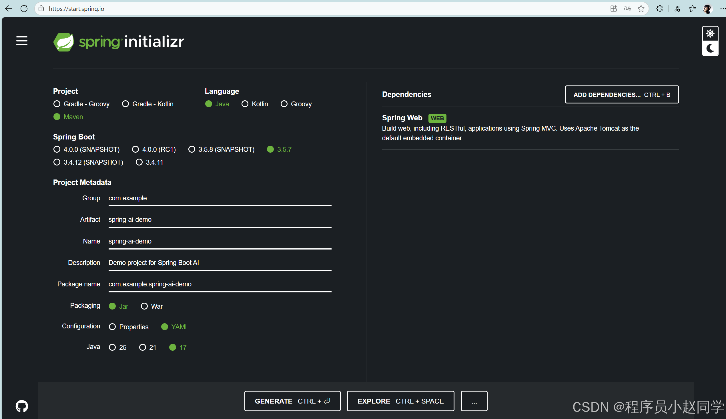Click into the Artifact input field
The image size is (726, 419).
tap(220, 220)
